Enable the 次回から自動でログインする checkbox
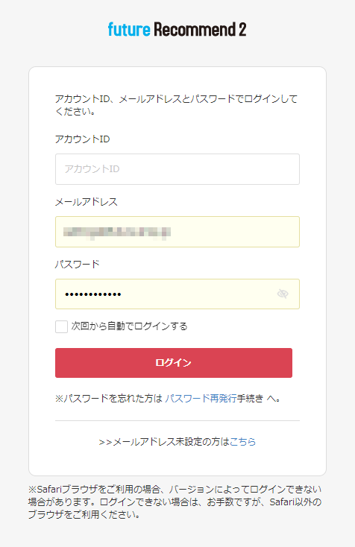 point(61,327)
